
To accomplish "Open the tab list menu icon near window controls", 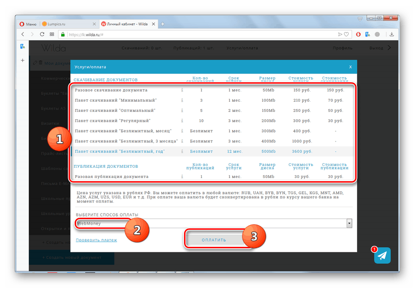I will pyautogui.click(x=360, y=19).
